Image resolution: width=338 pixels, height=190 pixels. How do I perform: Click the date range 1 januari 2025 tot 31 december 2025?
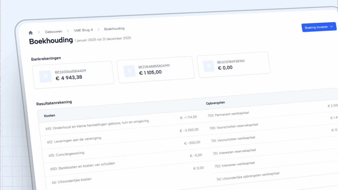pyautogui.click(x=103, y=39)
